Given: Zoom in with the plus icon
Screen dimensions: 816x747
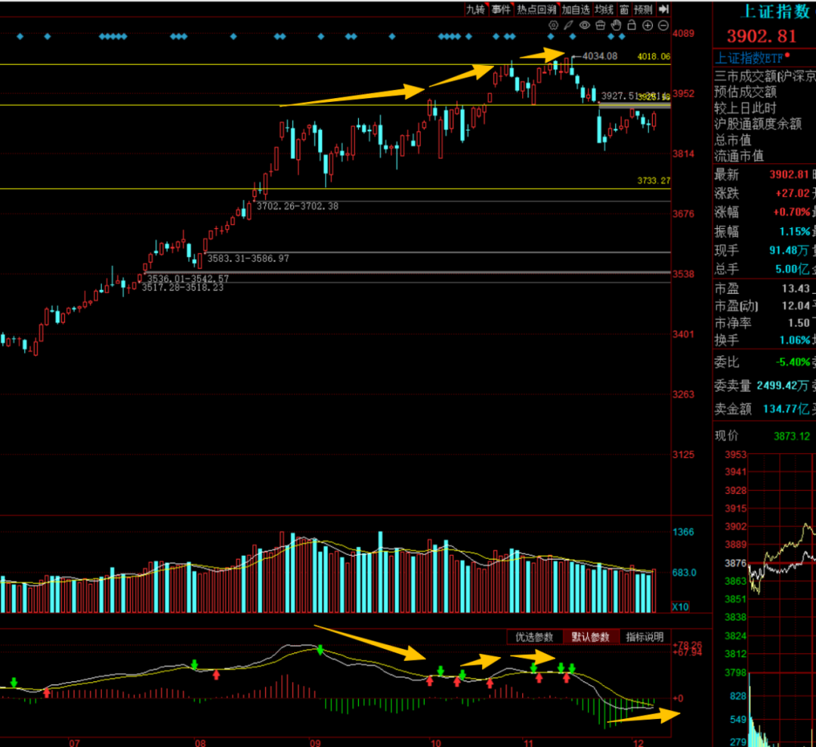Looking at the screenshot, I should coord(648,25).
